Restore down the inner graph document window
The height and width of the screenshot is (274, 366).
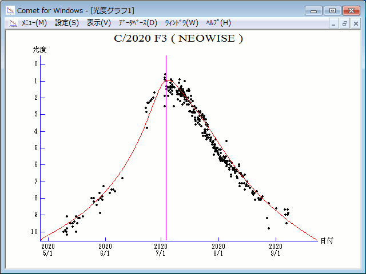[x=344, y=23]
